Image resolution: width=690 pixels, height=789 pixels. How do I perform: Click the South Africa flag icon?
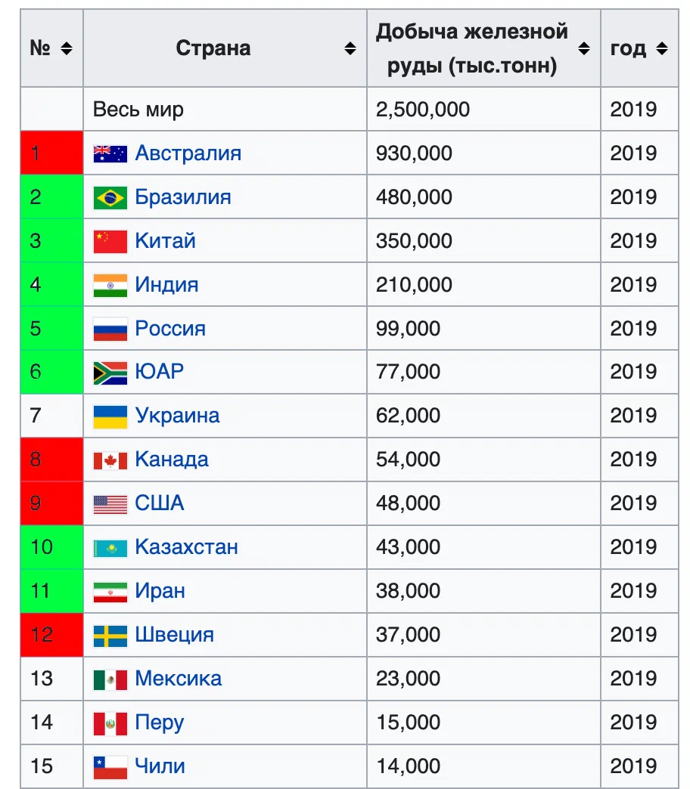[x=110, y=373]
